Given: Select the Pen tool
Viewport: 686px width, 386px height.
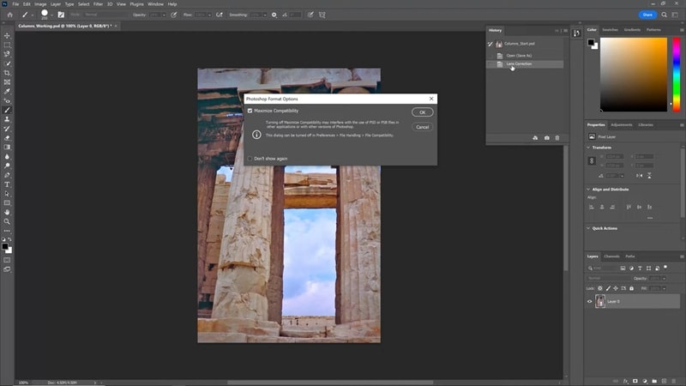Looking at the screenshot, I should point(7,175).
